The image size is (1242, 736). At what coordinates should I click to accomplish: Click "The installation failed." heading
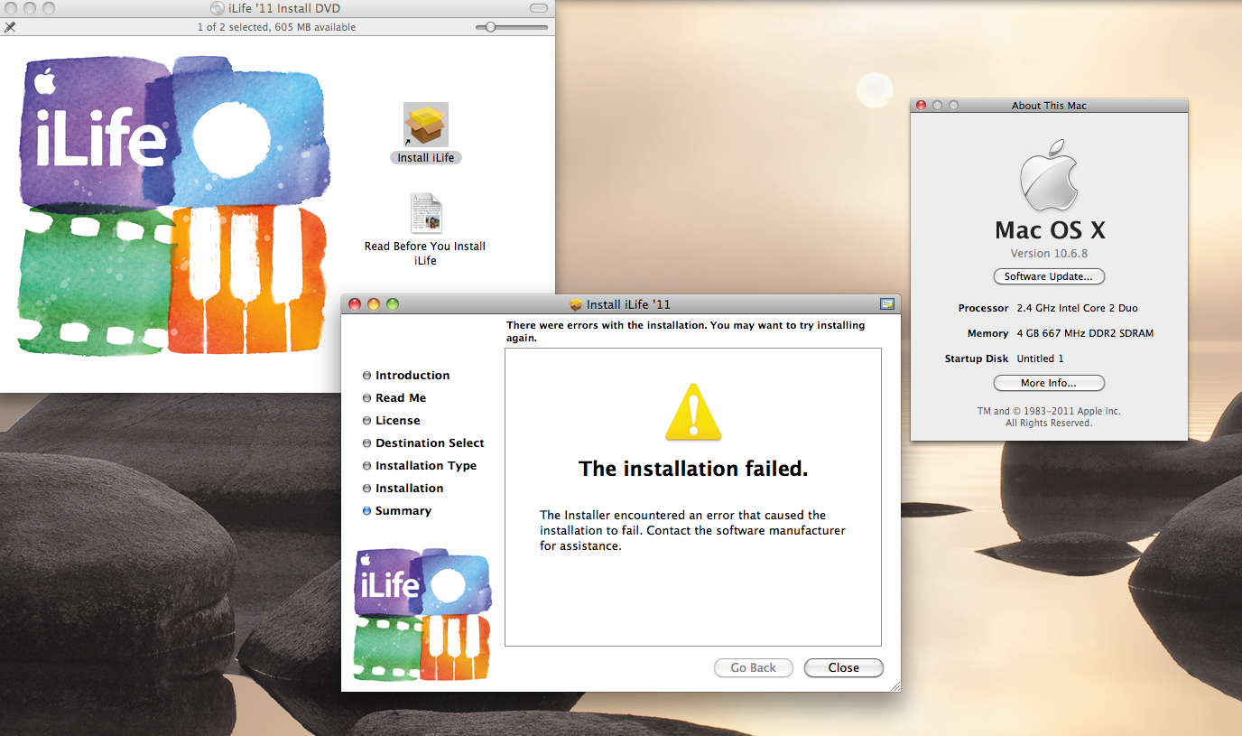[x=693, y=469]
